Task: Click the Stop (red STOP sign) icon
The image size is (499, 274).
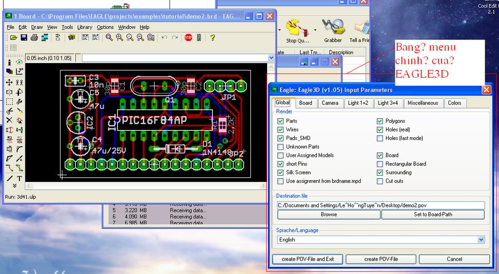Action: point(189,37)
